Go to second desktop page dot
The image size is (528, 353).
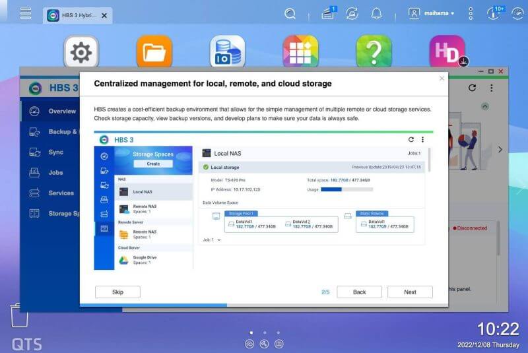tap(265, 333)
